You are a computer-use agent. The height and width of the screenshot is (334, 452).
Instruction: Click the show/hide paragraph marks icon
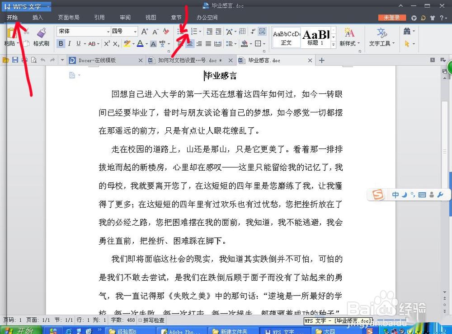(253, 31)
